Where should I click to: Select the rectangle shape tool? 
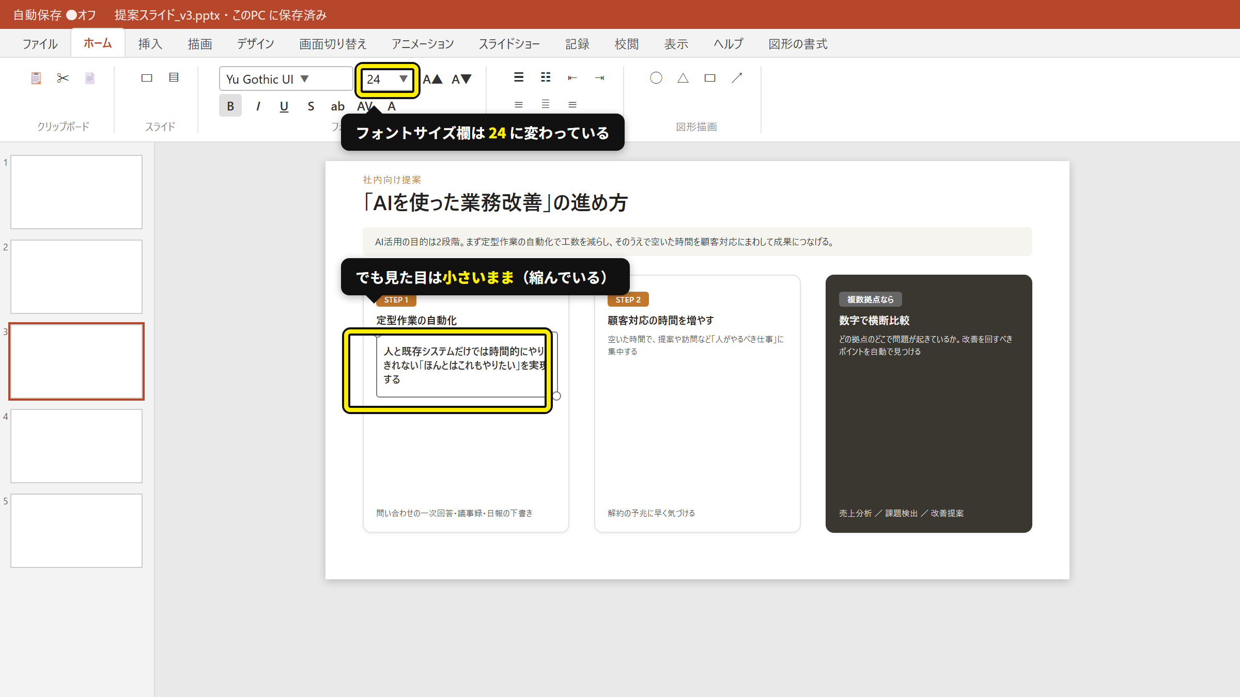710,78
